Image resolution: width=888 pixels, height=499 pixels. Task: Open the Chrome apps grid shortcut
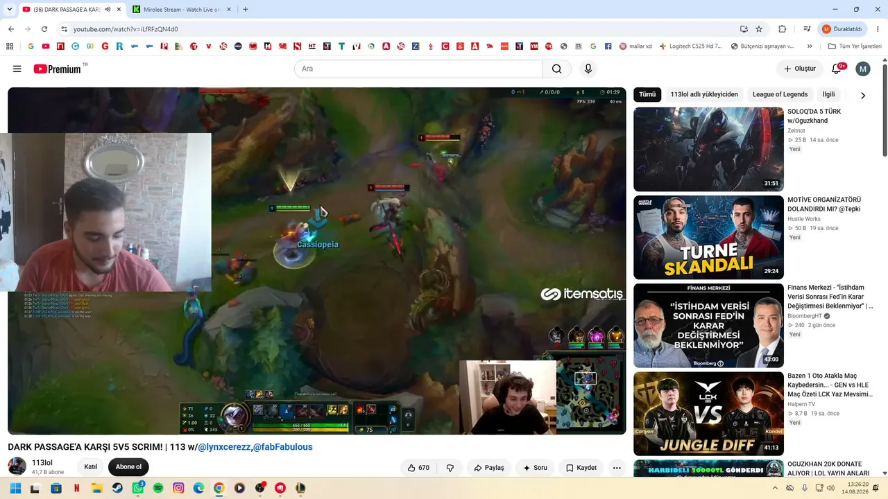coord(10,46)
